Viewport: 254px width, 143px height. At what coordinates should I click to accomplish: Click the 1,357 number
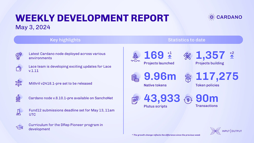pyautogui.click(x=210, y=55)
